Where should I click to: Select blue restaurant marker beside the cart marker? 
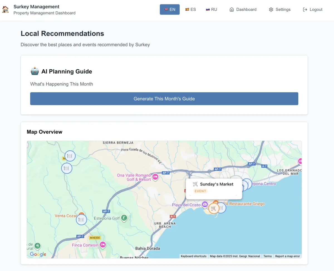pyautogui.click(x=221, y=208)
